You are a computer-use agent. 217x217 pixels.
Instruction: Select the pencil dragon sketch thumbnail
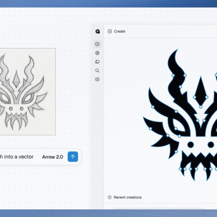pos(28,92)
